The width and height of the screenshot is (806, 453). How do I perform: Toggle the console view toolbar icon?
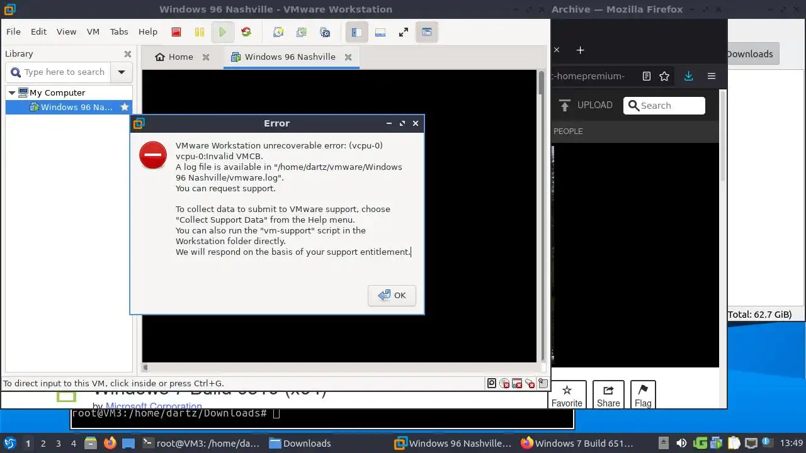427,32
